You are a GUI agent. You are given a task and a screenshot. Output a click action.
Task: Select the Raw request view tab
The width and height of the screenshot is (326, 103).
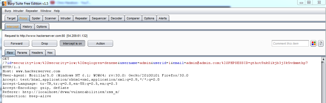click(x=10, y=53)
